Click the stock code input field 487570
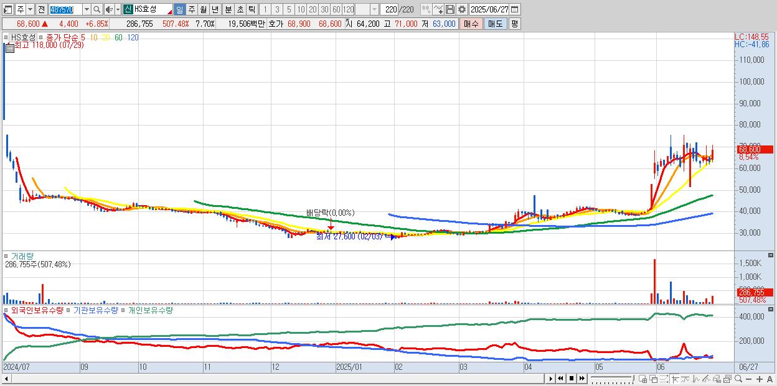This screenshot has height=386, width=777. [65, 9]
